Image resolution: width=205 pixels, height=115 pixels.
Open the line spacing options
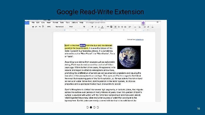click(130, 27)
